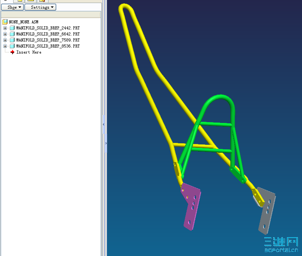The image size is (302, 256).
Task: Click the red Insert Here arrow
Action: (x=12, y=52)
